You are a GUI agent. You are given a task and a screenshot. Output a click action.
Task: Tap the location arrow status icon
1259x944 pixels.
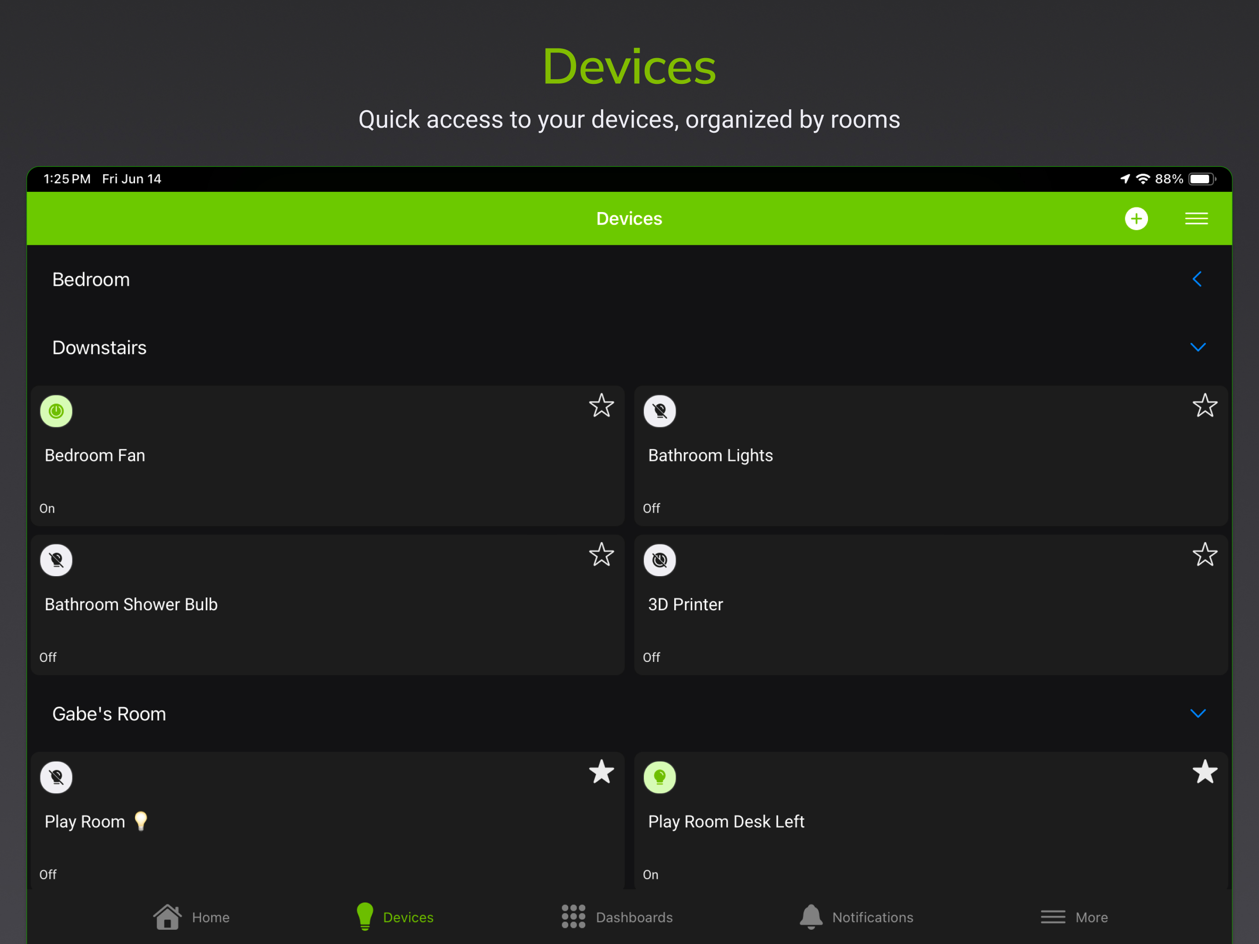click(1125, 179)
